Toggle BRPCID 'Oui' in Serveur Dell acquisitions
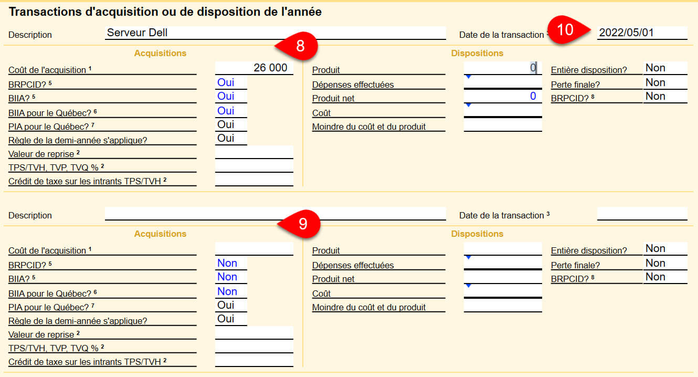 coord(231,82)
